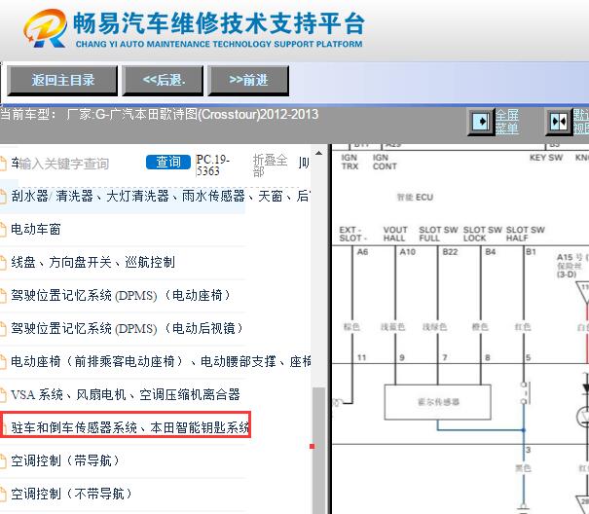Click the 折叠全部 collapse-all link
Screen dimensions: 589x514
270,165
